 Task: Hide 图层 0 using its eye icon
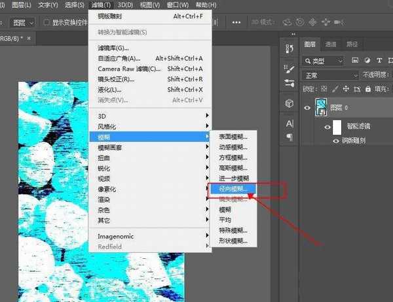[308, 108]
